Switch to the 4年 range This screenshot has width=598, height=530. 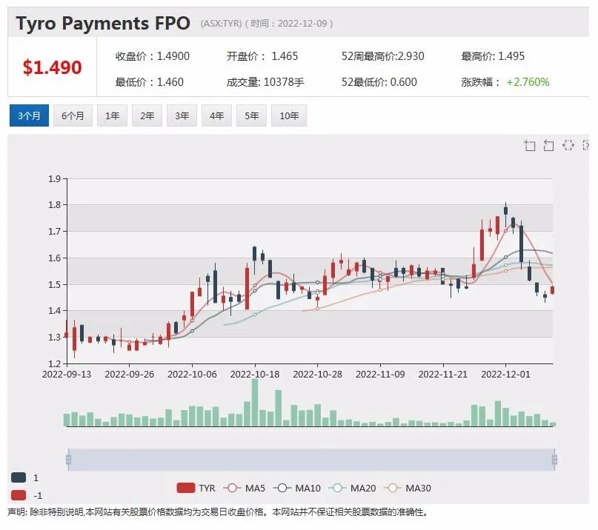(216, 115)
